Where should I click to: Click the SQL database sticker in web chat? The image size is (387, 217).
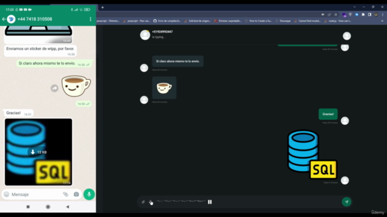pyautogui.click(x=312, y=154)
